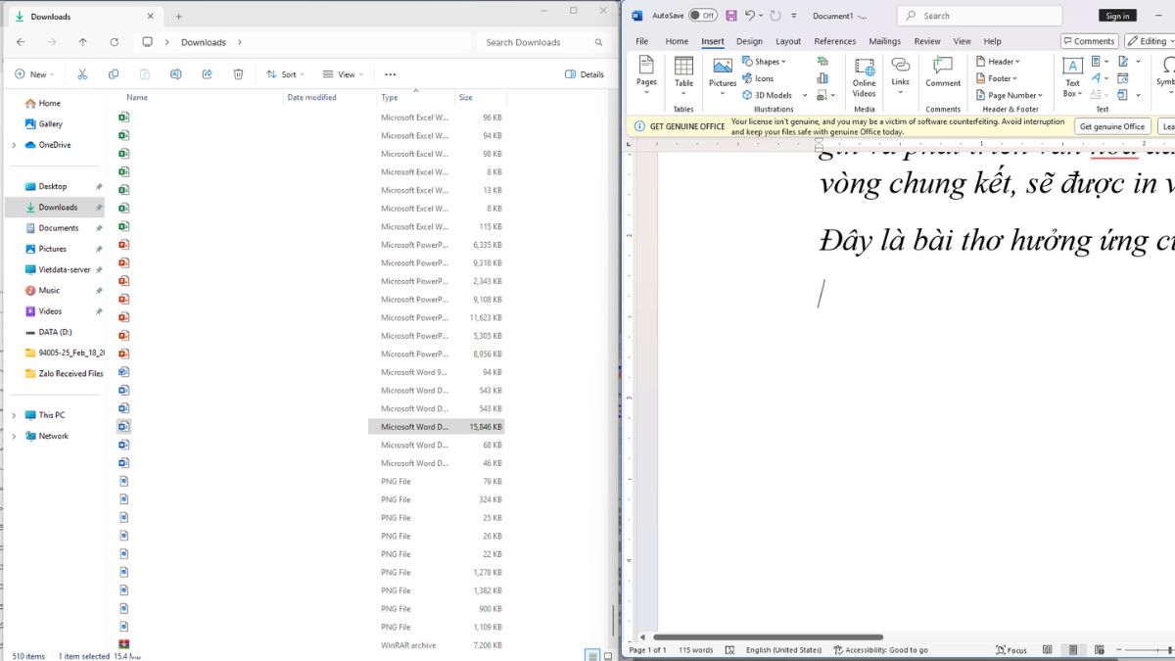Undo the last action in Word
This screenshot has height=661, width=1175.
point(750,16)
